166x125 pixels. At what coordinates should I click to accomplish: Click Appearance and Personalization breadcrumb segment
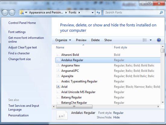tap(46, 12)
